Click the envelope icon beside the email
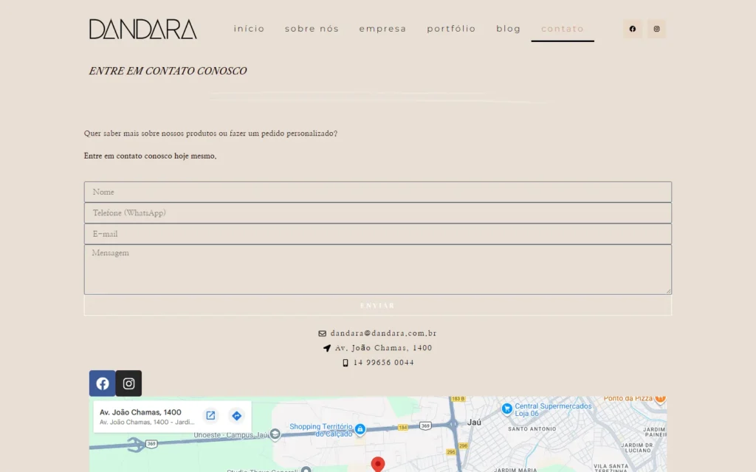Screen dimensions: 756x472 322,333
